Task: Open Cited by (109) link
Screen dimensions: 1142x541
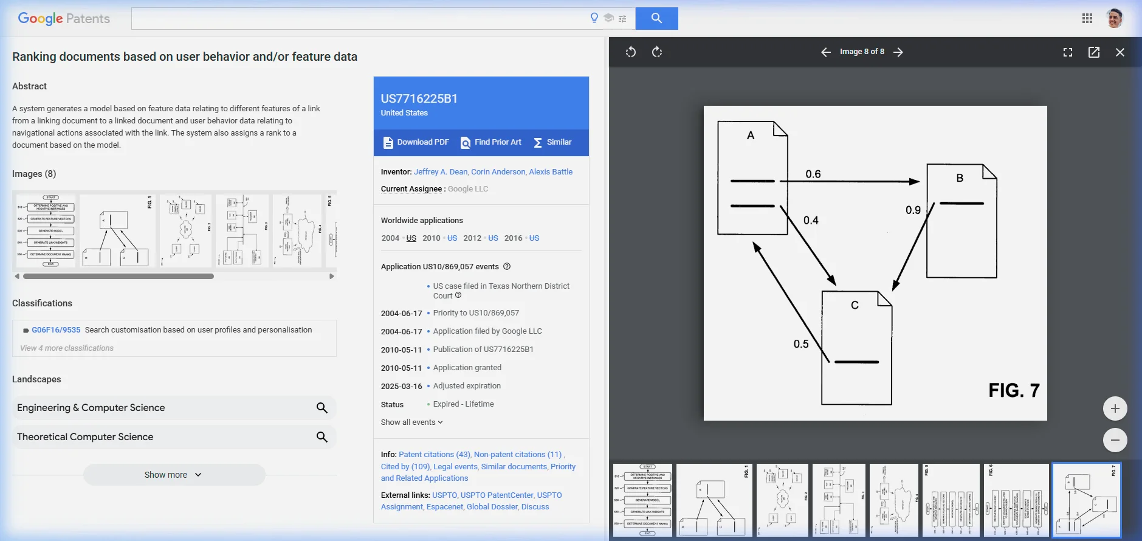Action: point(405,467)
